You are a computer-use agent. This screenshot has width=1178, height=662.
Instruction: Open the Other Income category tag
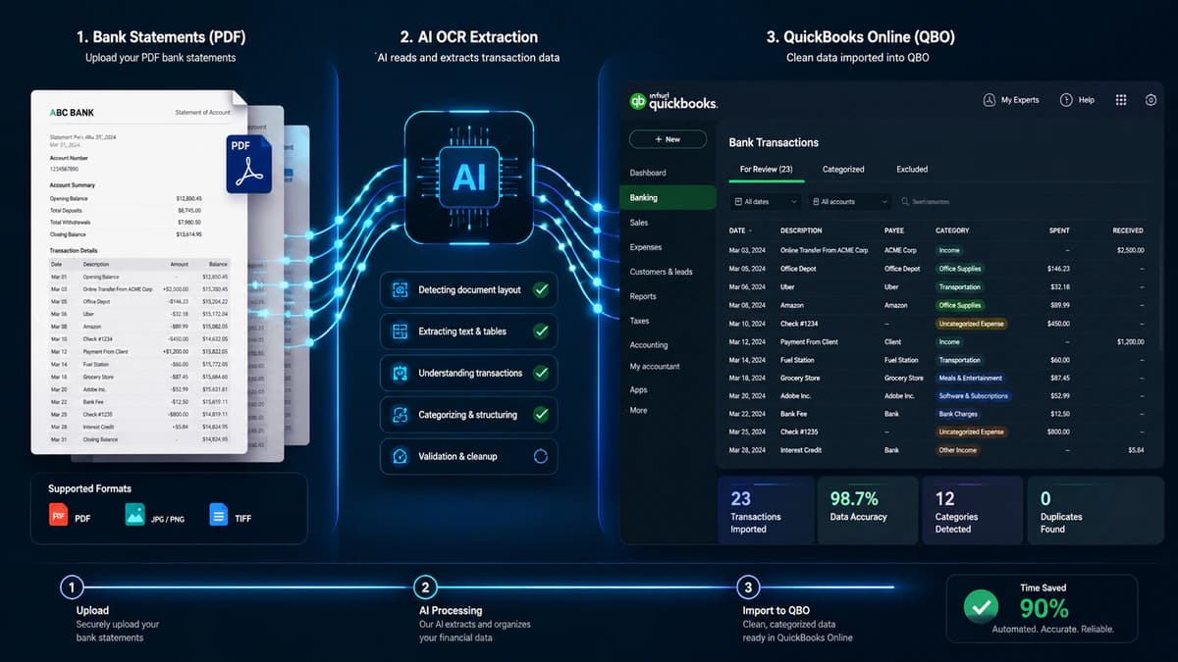(x=958, y=450)
